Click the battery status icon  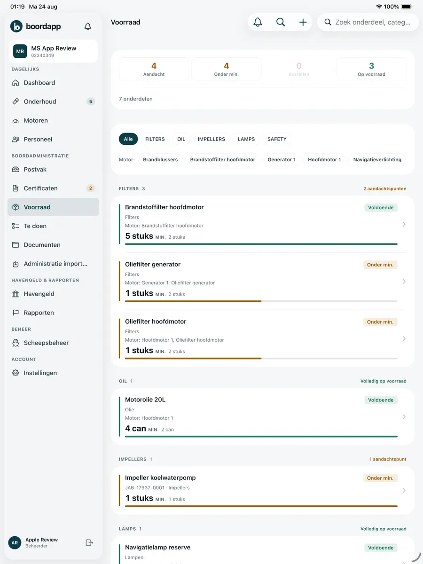click(407, 7)
